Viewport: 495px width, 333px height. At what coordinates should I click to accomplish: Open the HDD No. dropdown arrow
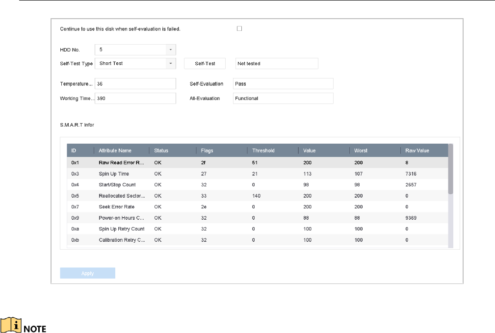click(170, 50)
